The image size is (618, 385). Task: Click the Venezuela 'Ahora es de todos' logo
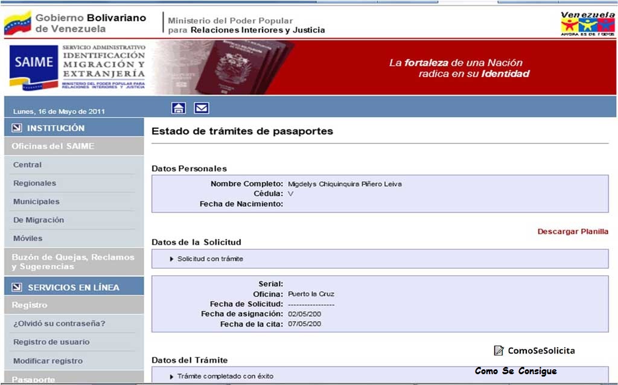(x=588, y=23)
